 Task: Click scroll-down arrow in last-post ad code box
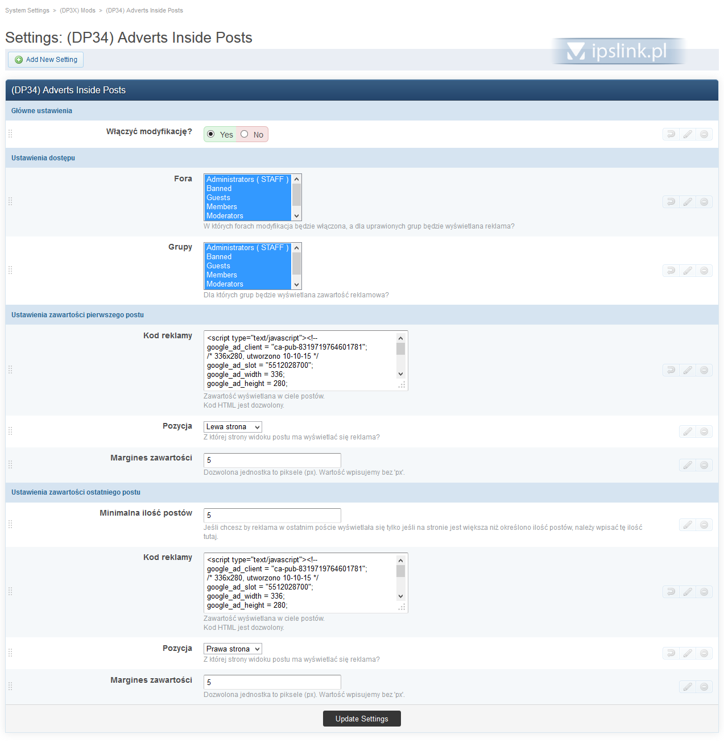[x=400, y=596]
